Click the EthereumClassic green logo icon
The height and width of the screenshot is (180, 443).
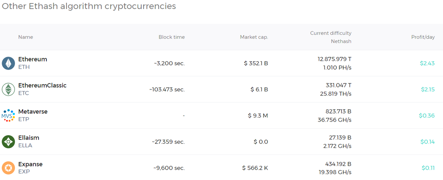(8, 89)
